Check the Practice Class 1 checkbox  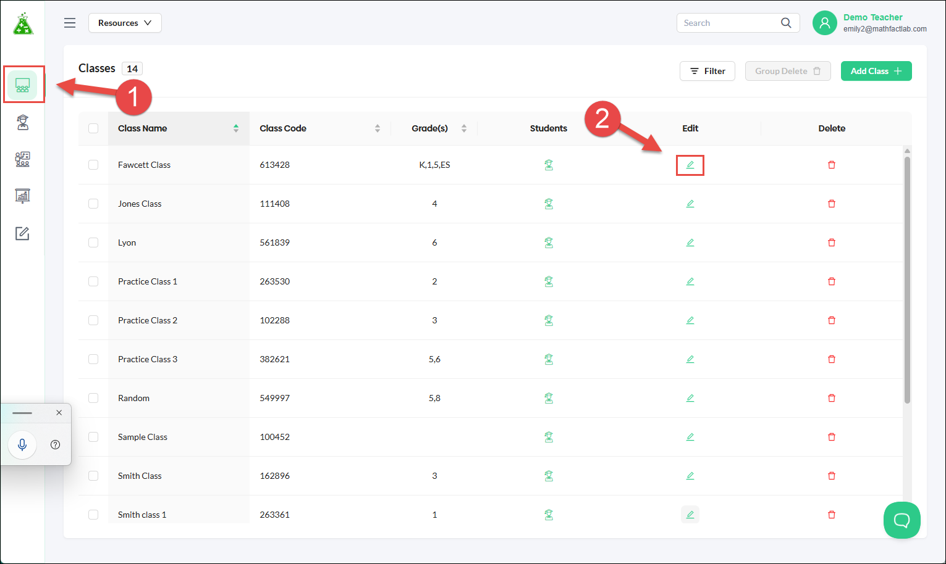tap(93, 281)
